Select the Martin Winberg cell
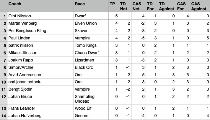The width and height of the screenshot is (210, 120). pyautogui.click(x=40, y=23)
